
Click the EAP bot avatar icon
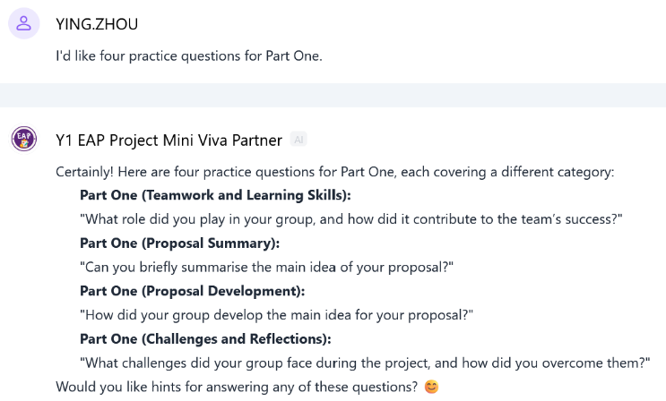point(24,140)
